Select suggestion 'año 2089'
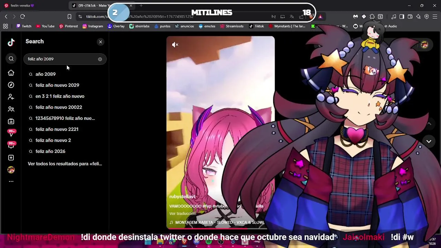The width and height of the screenshot is (441, 248). tap(45, 74)
